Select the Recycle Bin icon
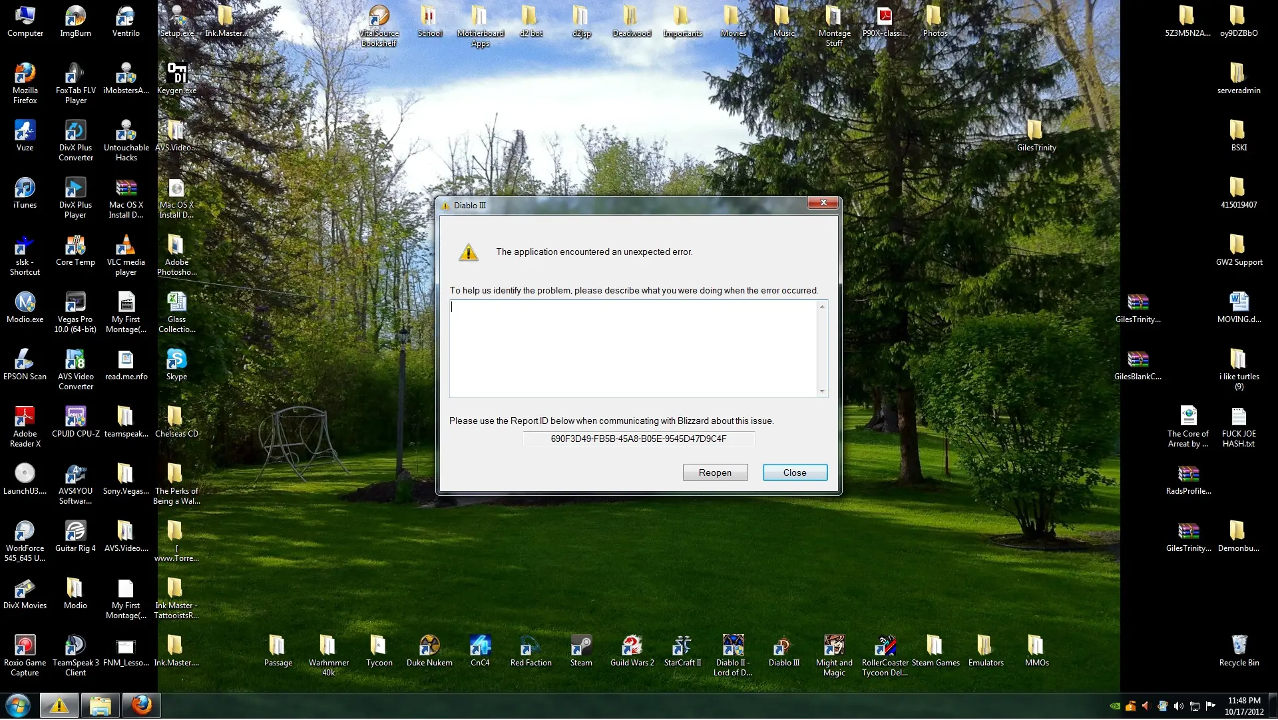1278x720 pixels. [1239, 646]
